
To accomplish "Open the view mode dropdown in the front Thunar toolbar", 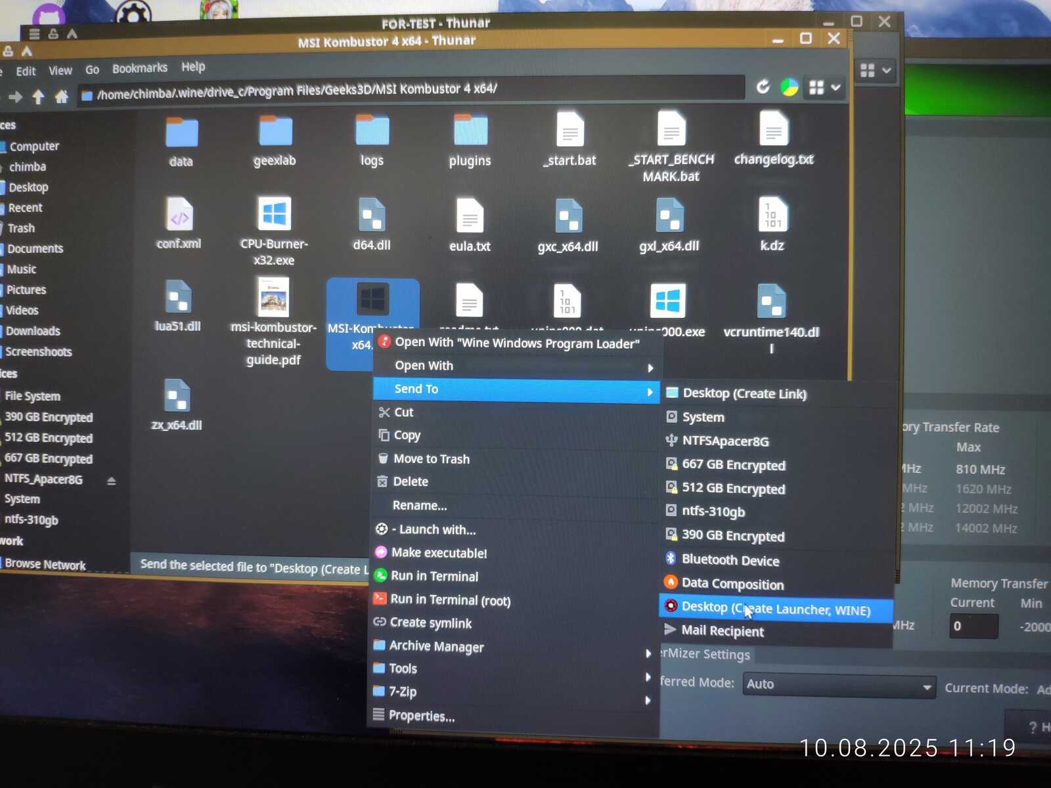I will pyautogui.click(x=825, y=87).
